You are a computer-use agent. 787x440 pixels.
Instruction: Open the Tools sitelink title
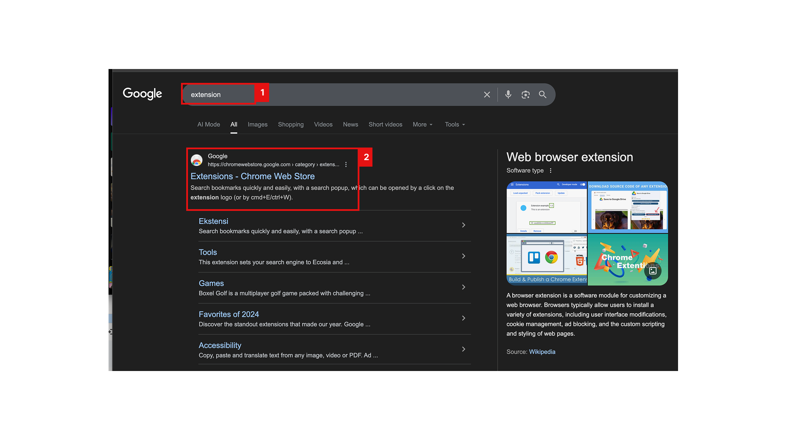point(208,252)
